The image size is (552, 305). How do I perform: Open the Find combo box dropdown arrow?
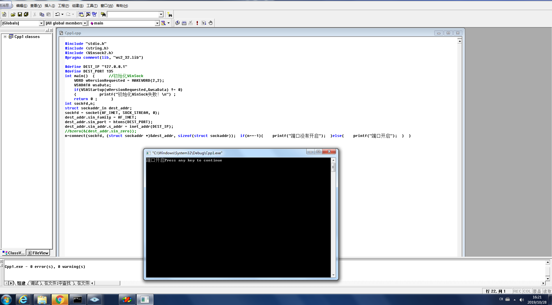tap(161, 14)
